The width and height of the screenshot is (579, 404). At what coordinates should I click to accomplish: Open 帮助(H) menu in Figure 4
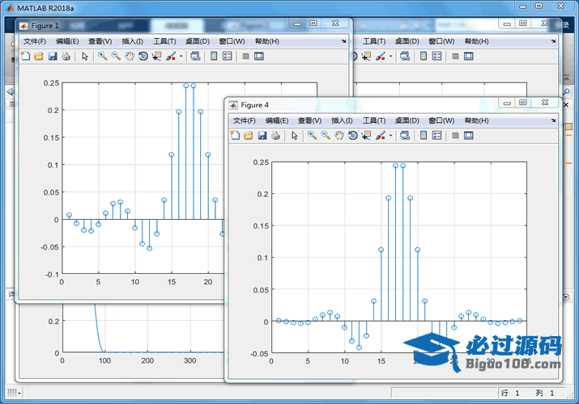pyautogui.click(x=477, y=120)
